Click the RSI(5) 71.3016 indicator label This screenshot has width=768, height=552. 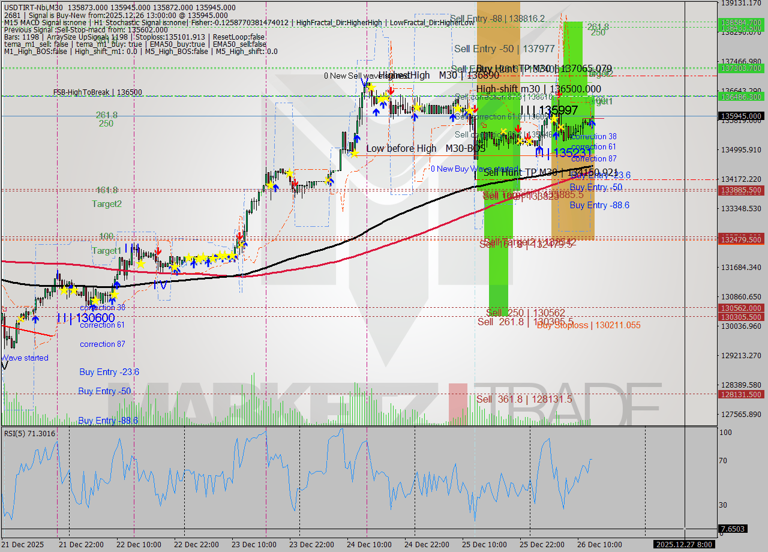30,434
